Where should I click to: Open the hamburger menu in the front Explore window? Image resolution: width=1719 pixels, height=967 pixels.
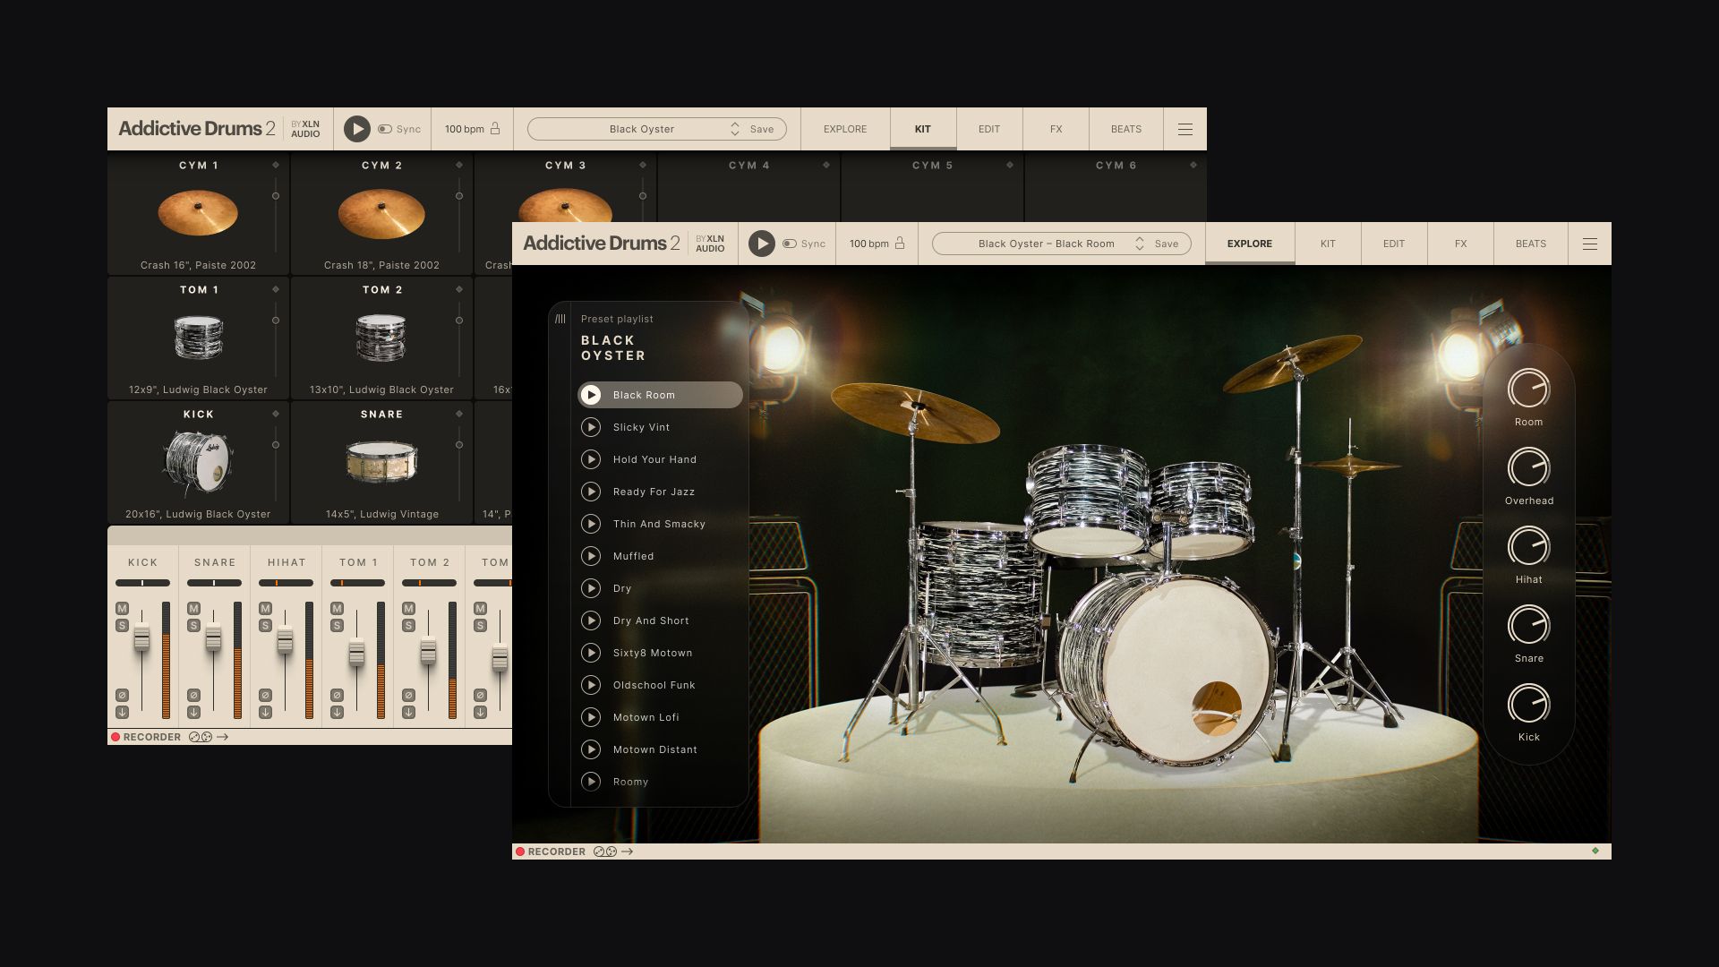[x=1590, y=244]
